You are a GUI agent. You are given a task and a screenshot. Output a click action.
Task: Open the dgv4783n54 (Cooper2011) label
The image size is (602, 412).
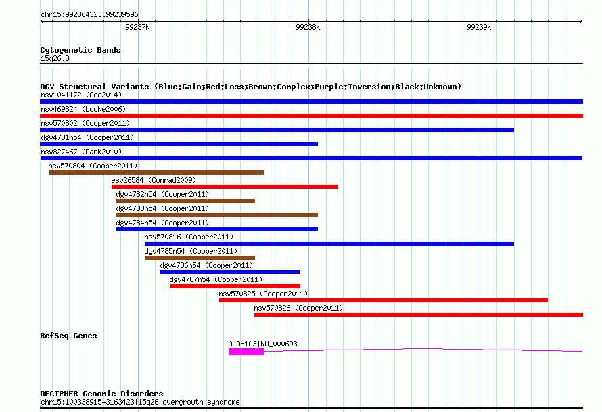(162, 208)
